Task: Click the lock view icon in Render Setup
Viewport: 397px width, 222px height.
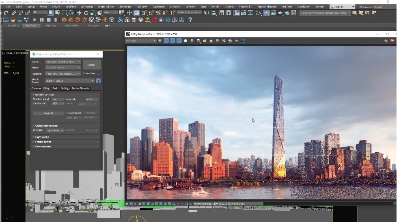Action: (98, 81)
